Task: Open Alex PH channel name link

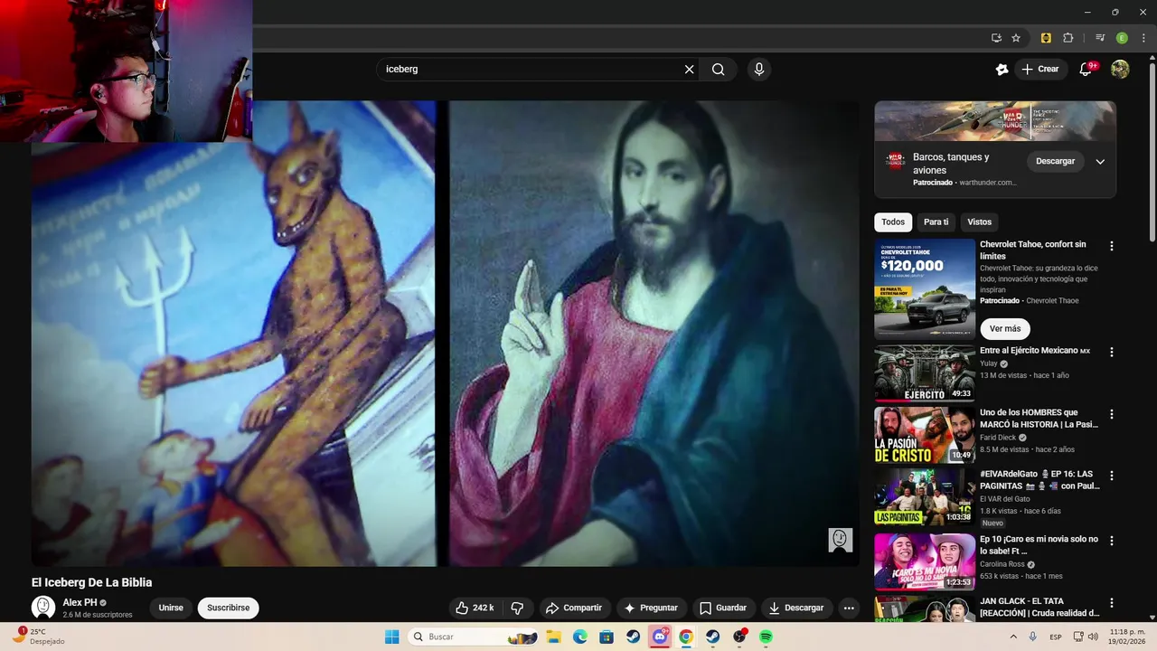Action: [x=80, y=602]
